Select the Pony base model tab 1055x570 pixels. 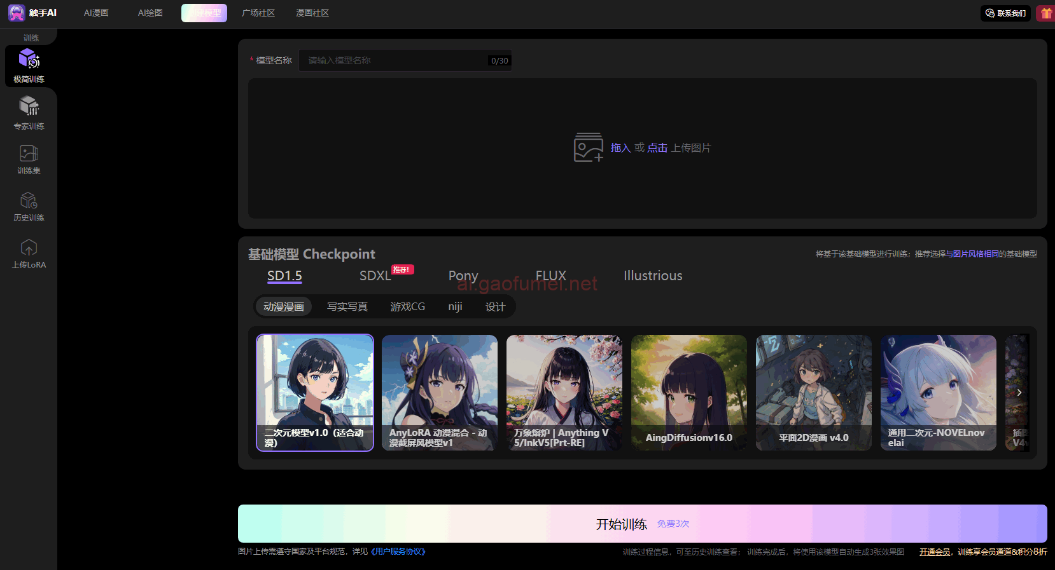(x=463, y=276)
